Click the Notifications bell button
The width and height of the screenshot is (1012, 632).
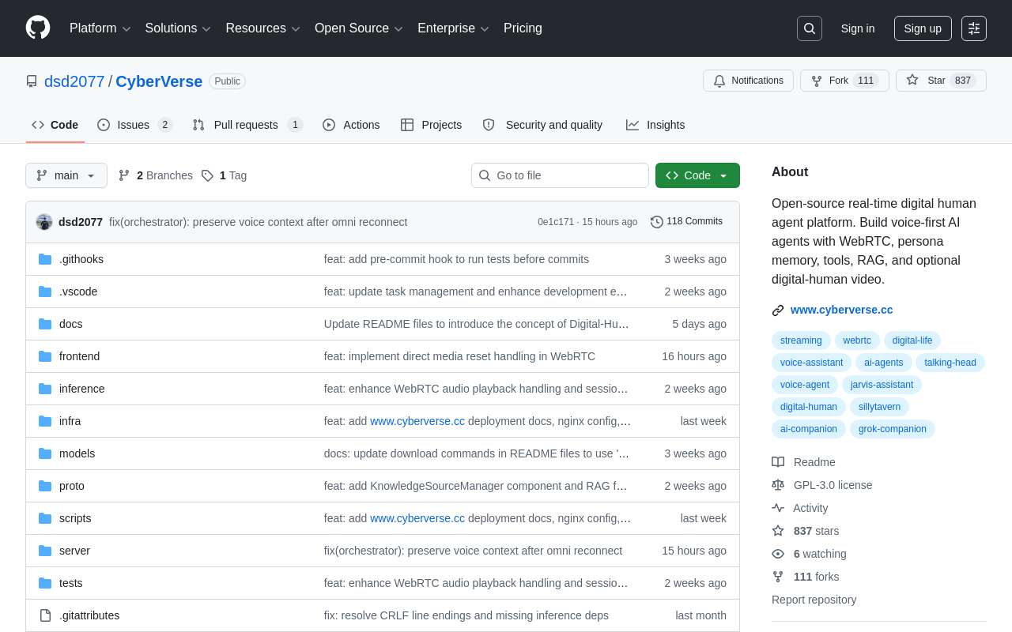[x=748, y=81]
